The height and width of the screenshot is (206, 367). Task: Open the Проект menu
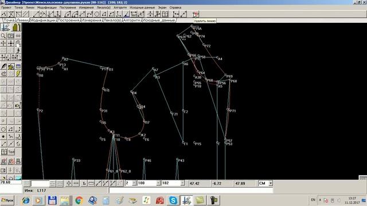(x=6, y=7)
